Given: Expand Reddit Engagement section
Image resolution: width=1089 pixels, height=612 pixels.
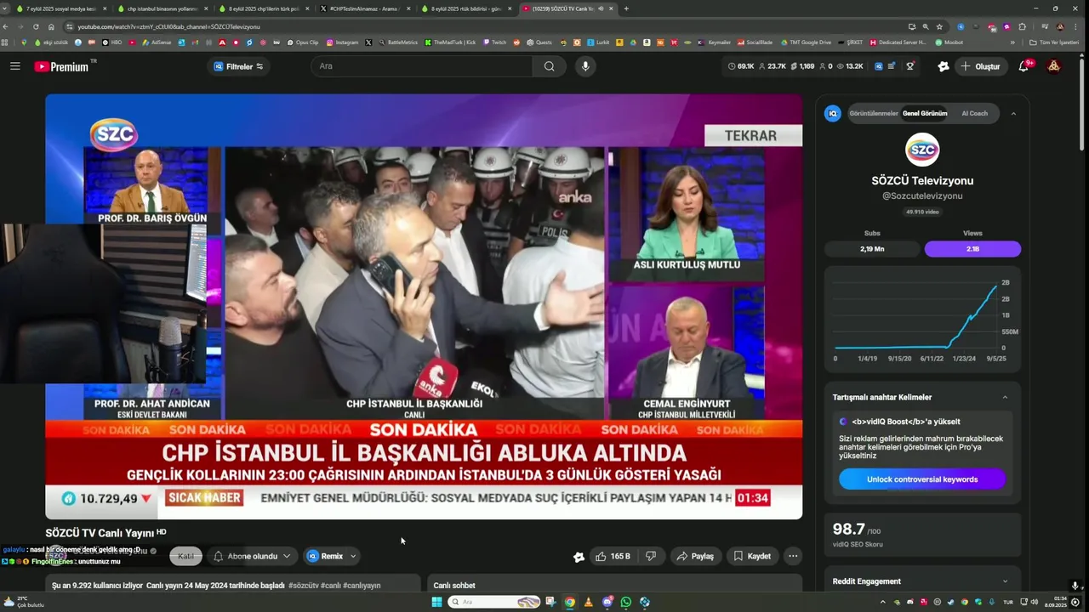Looking at the screenshot, I should (1005, 581).
